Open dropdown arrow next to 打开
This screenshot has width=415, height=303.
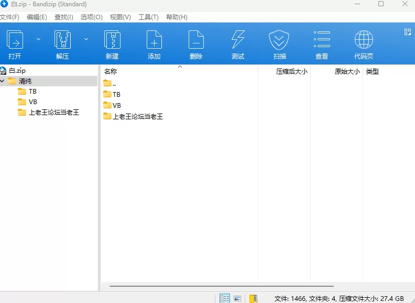tap(38, 39)
